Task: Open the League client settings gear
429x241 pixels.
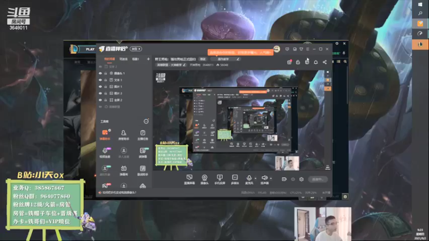Action: click(337, 43)
